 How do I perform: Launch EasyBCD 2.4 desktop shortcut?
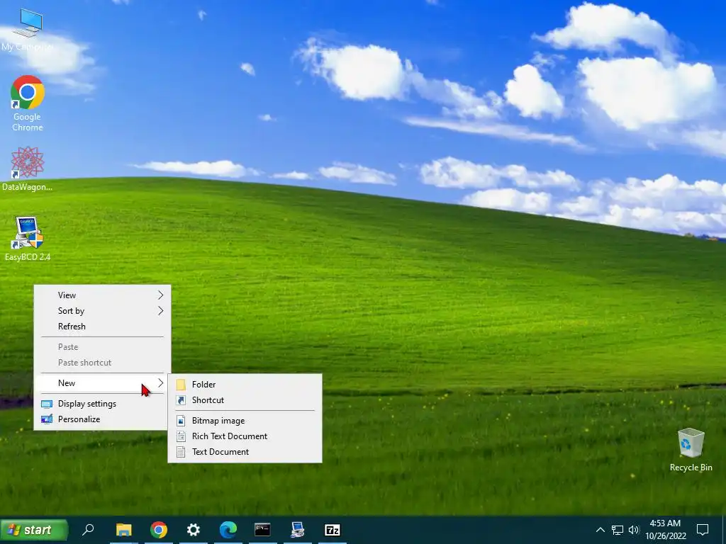tap(28, 239)
